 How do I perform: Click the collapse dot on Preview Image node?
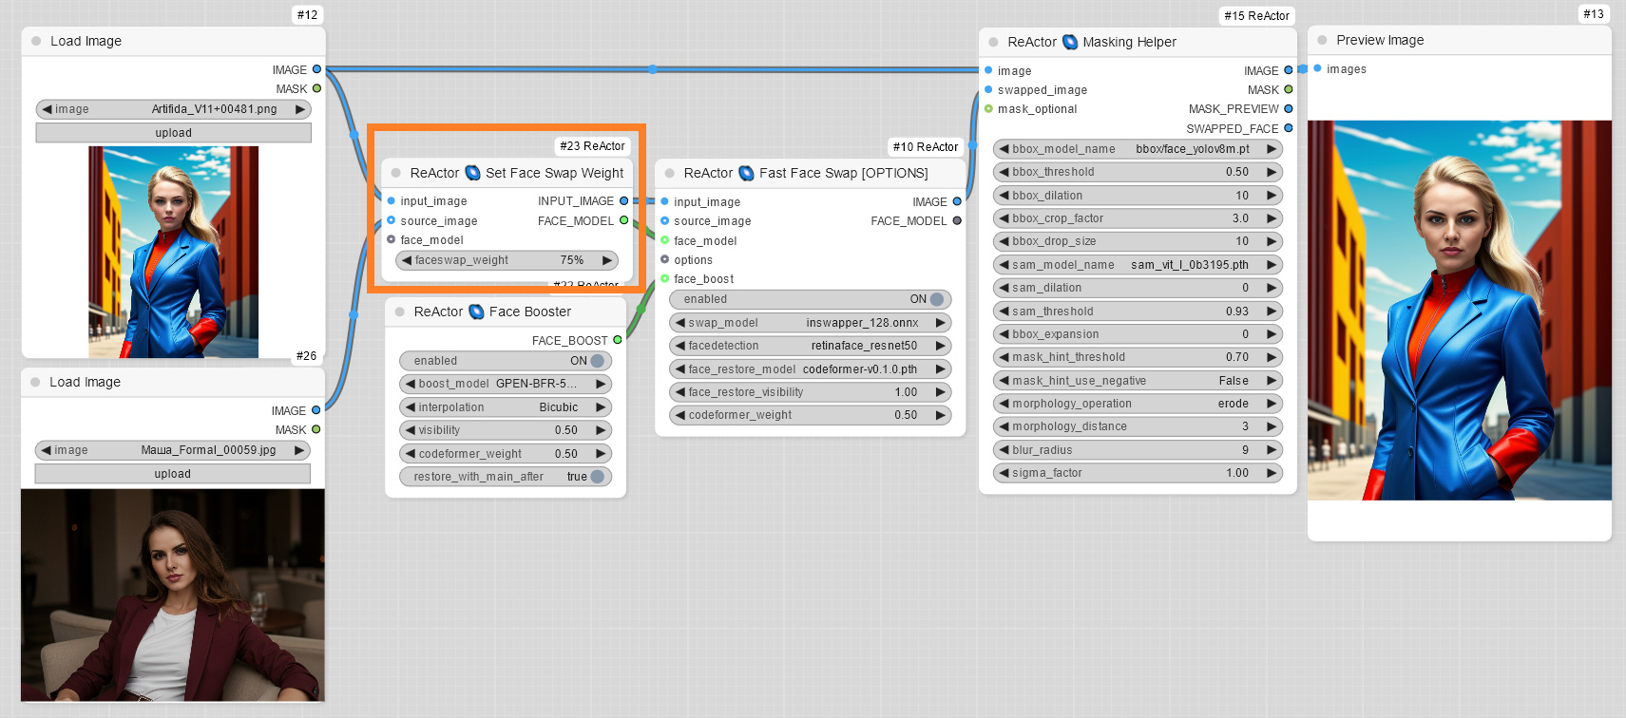(1322, 40)
